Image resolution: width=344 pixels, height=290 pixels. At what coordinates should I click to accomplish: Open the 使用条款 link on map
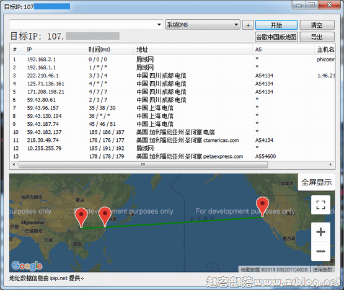point(322,270)
